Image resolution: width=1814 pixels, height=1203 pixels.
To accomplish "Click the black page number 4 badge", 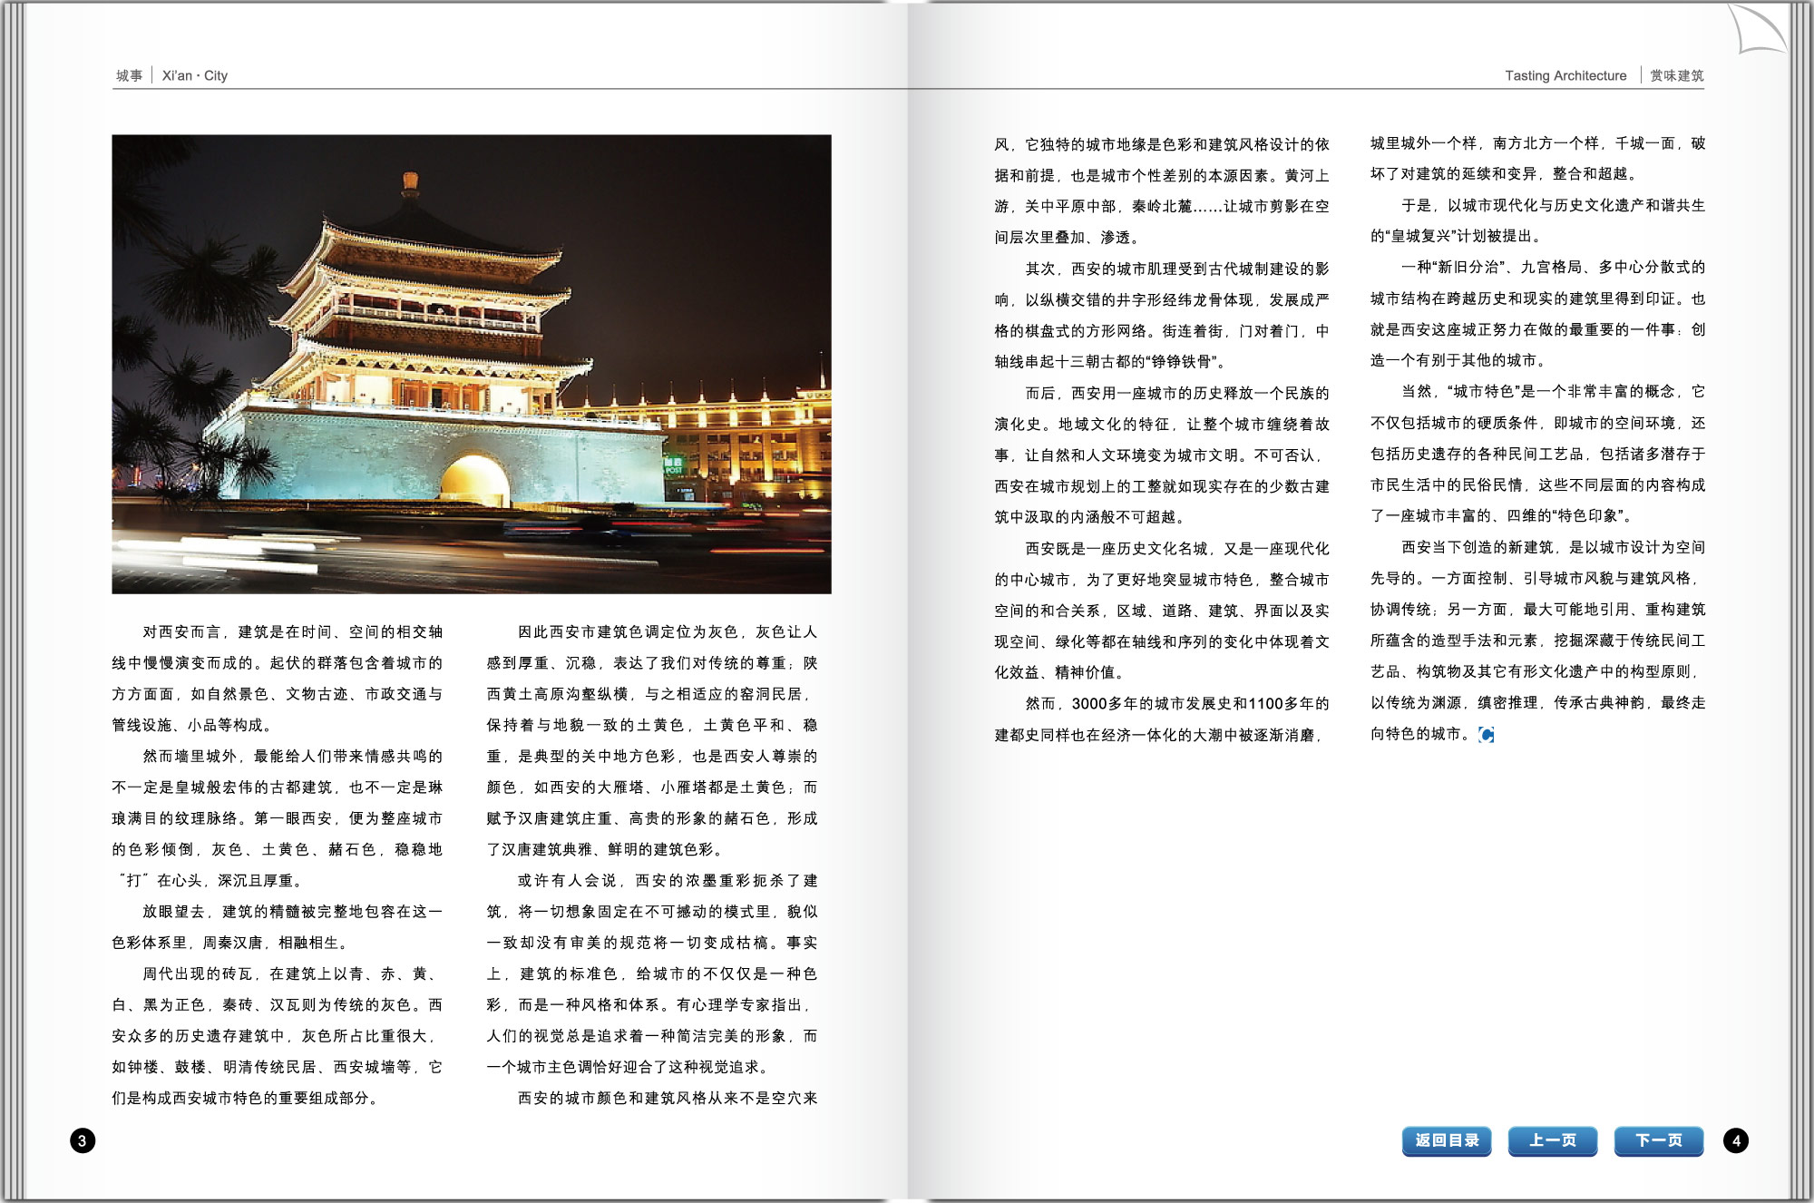I will (1736, 1140).
